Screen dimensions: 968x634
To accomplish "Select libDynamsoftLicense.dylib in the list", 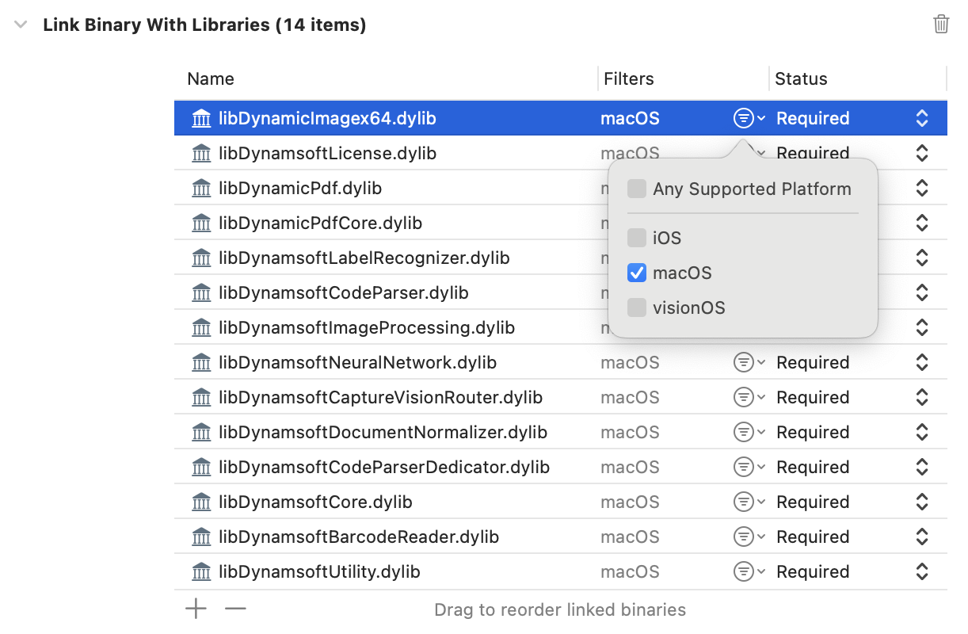I will pyautogui.click(x=327, y=154).
